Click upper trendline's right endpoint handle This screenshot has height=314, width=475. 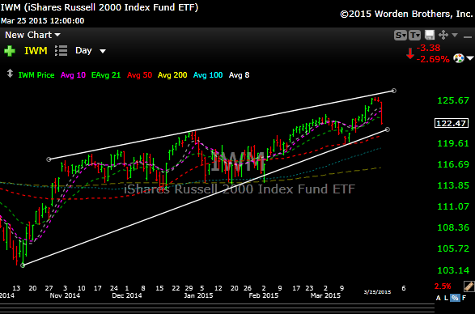point(394,91)
